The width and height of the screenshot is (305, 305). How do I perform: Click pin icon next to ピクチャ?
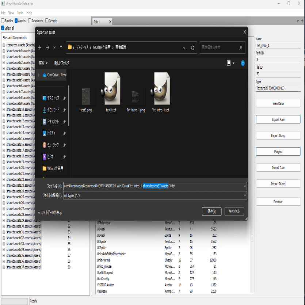click(64, 133)
